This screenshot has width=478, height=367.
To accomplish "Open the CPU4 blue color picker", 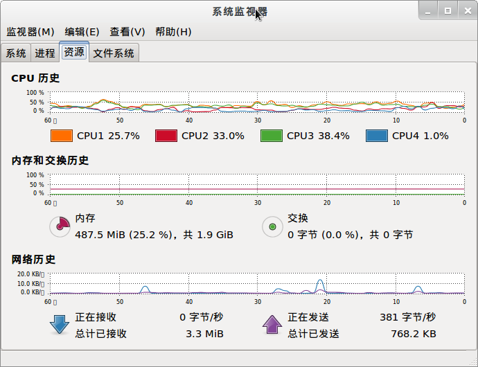I will (x=377, y=136).
